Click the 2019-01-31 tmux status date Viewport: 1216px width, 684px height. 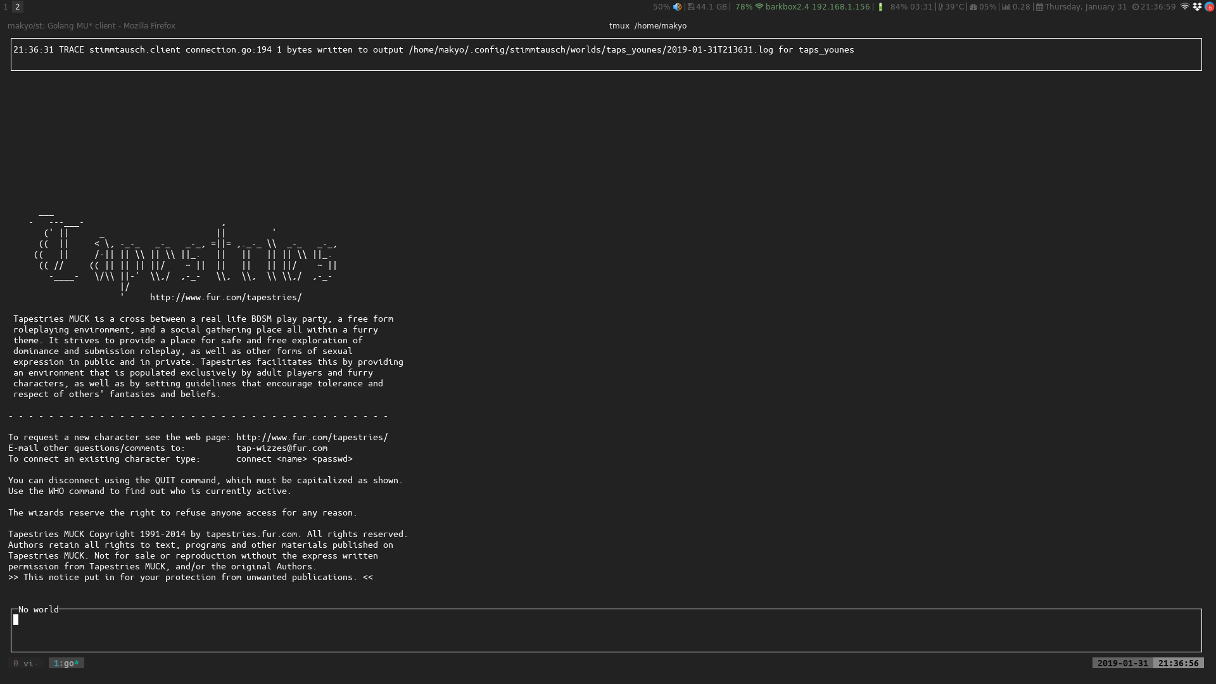pyautogui.click(x=1122, y=663)
